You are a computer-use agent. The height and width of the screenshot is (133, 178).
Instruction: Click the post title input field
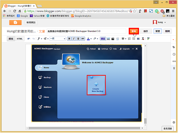pos(86,31)
